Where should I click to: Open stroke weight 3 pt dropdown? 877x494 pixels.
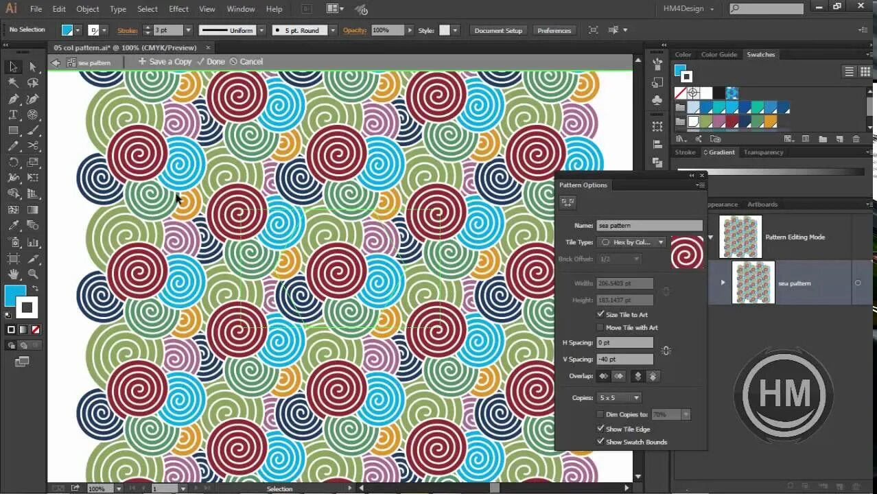click(x=187, y=30)
